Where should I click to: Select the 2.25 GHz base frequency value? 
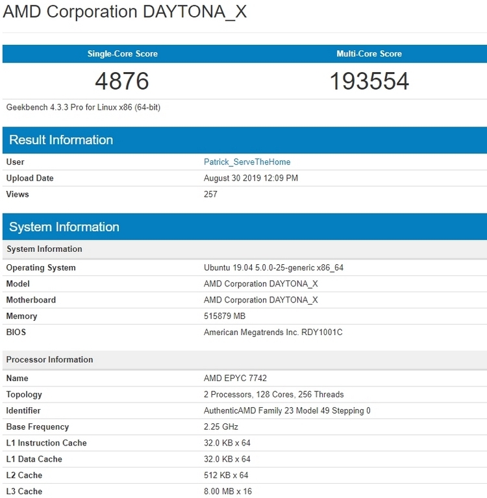[x=221, y=427]
